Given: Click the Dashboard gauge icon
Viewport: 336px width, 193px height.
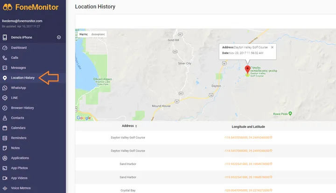Looking at the screenshot, I should [5, 48].
